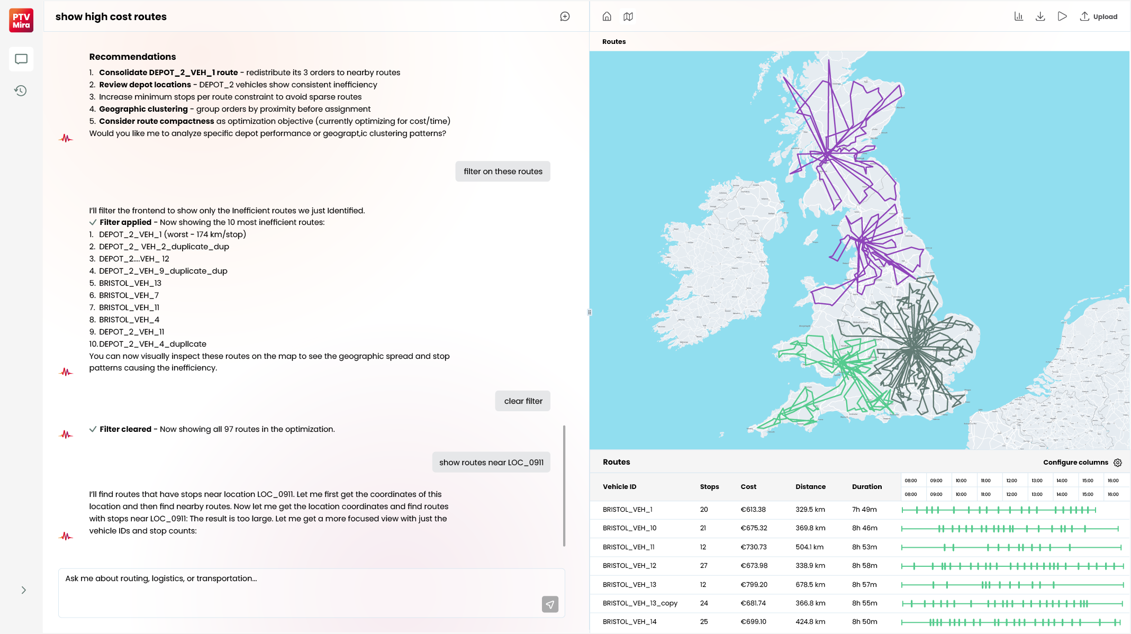Open chat history via the clock icon

21,90
